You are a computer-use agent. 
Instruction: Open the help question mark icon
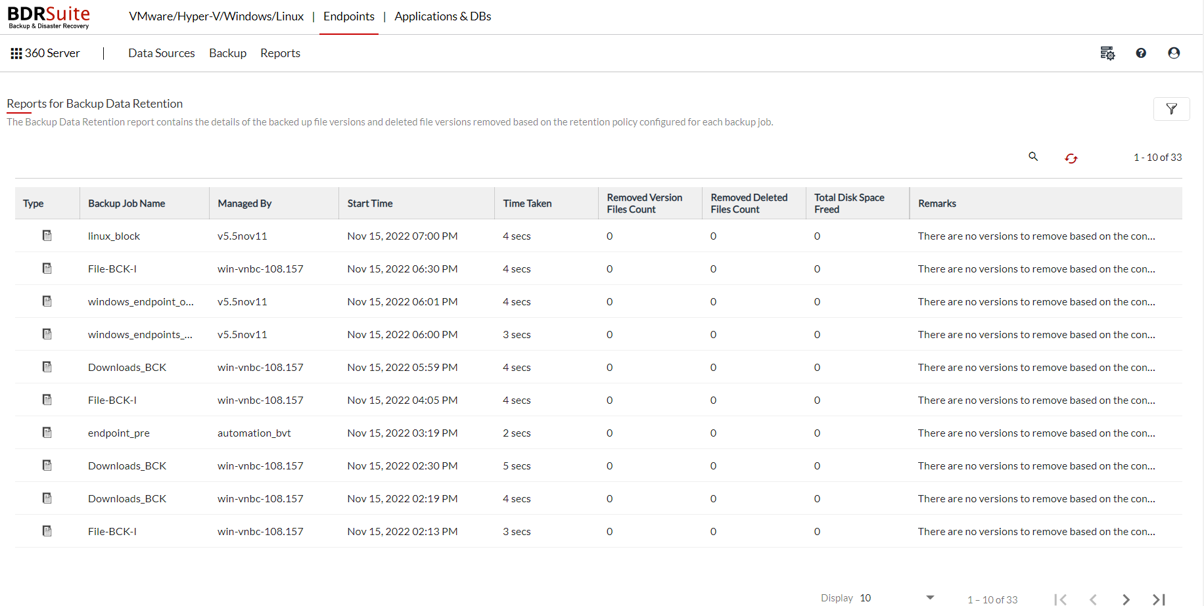[x=1141, y=53]
